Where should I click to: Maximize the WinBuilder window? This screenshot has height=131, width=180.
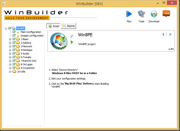164,3
